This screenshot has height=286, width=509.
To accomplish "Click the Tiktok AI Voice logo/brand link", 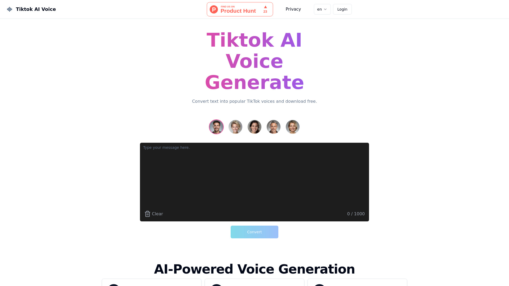I will (31, 9).
